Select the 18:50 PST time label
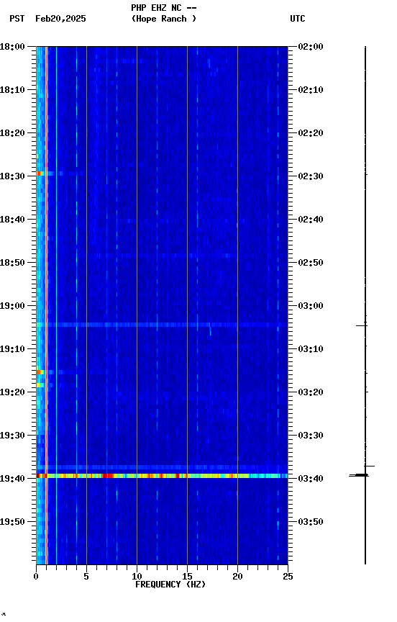 [12, 263]
